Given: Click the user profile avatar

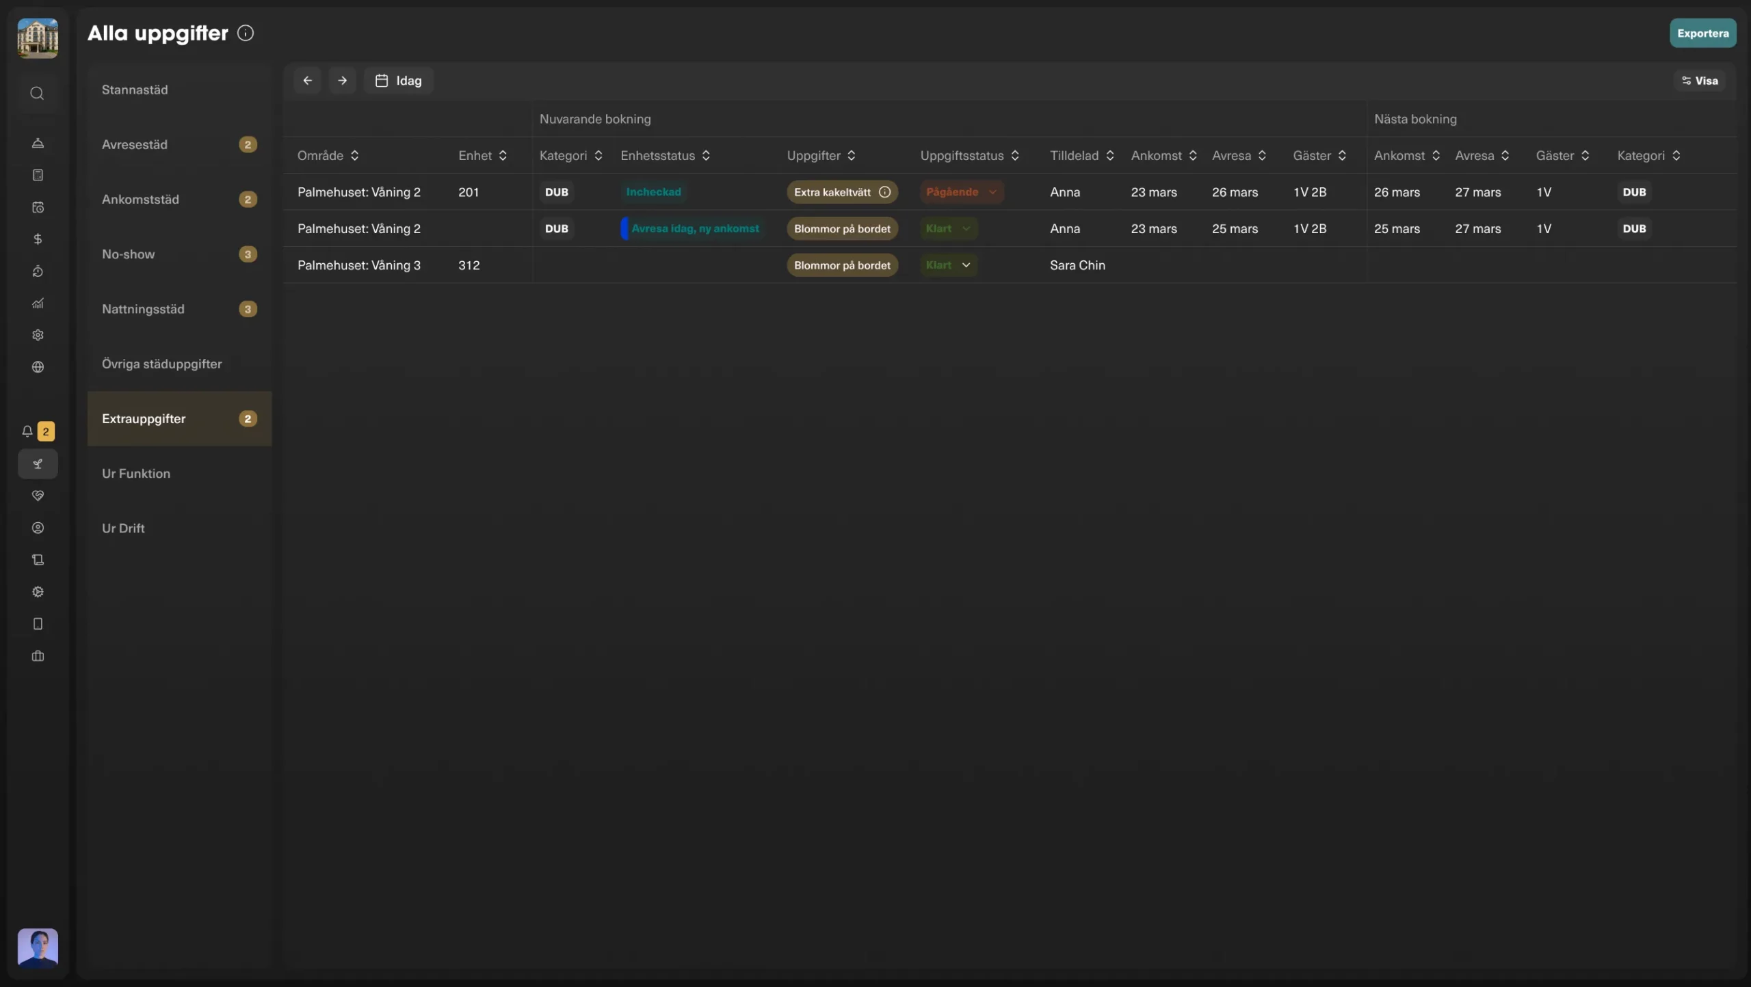Looking at the screenshot, I should point(38,947).
